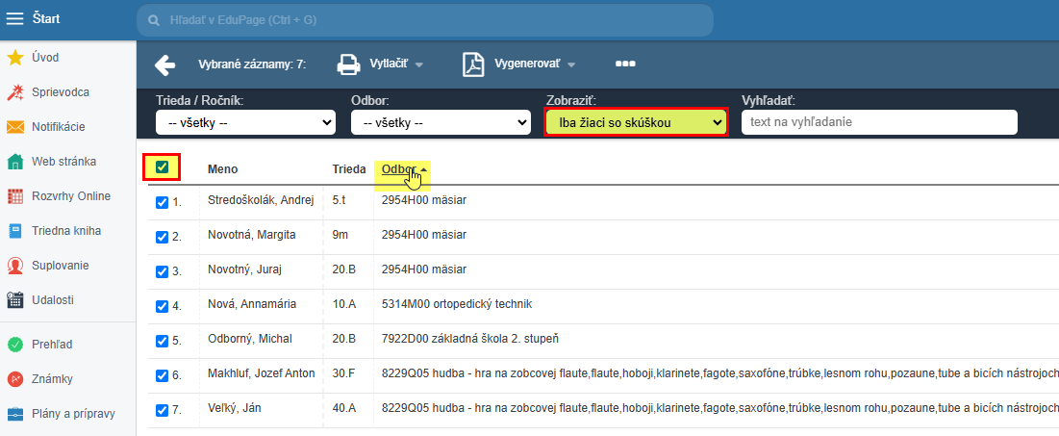Click the Suplovanie person icon
Screen dimensions: 1059x436
14,266
